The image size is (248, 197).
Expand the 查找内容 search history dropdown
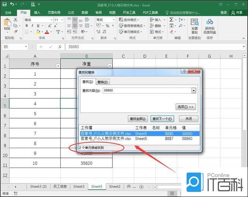[194, 90]
